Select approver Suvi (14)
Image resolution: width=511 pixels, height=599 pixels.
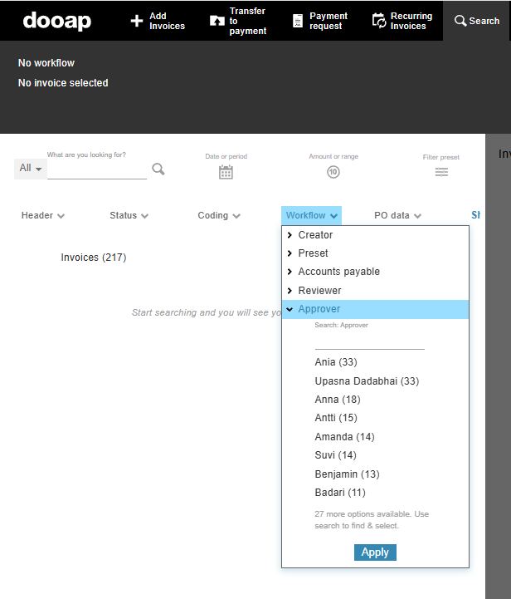coord(336,455)
